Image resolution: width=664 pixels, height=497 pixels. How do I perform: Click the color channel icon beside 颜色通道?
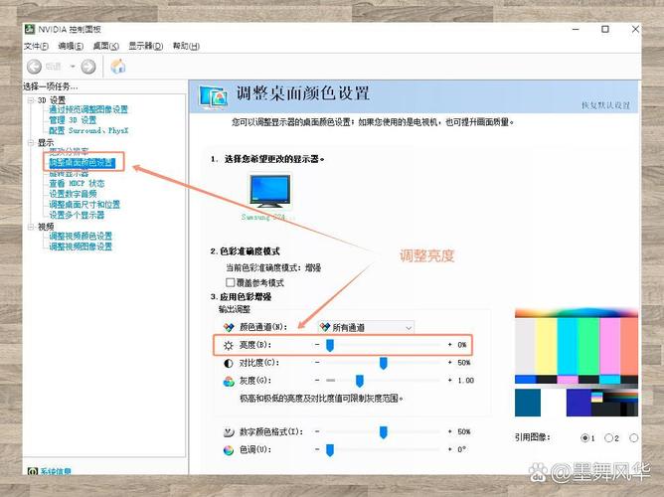(229, 327)
